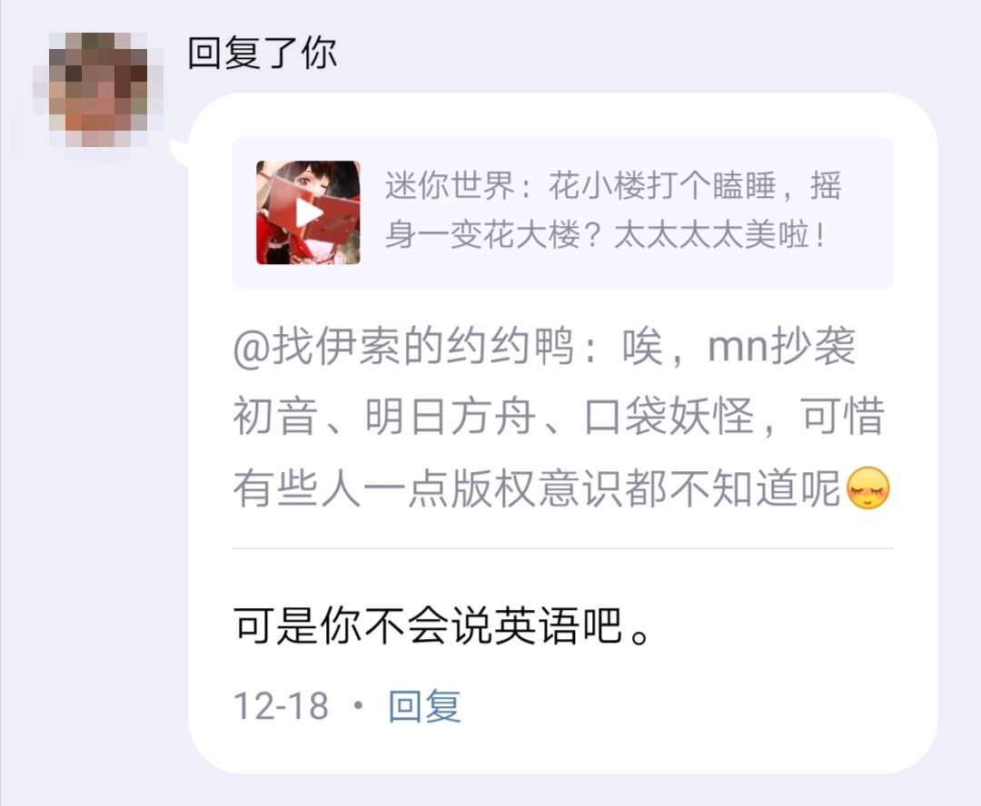981x806 pixels.
Task: Tap the blue 回复 link
Action: (425, 706)
